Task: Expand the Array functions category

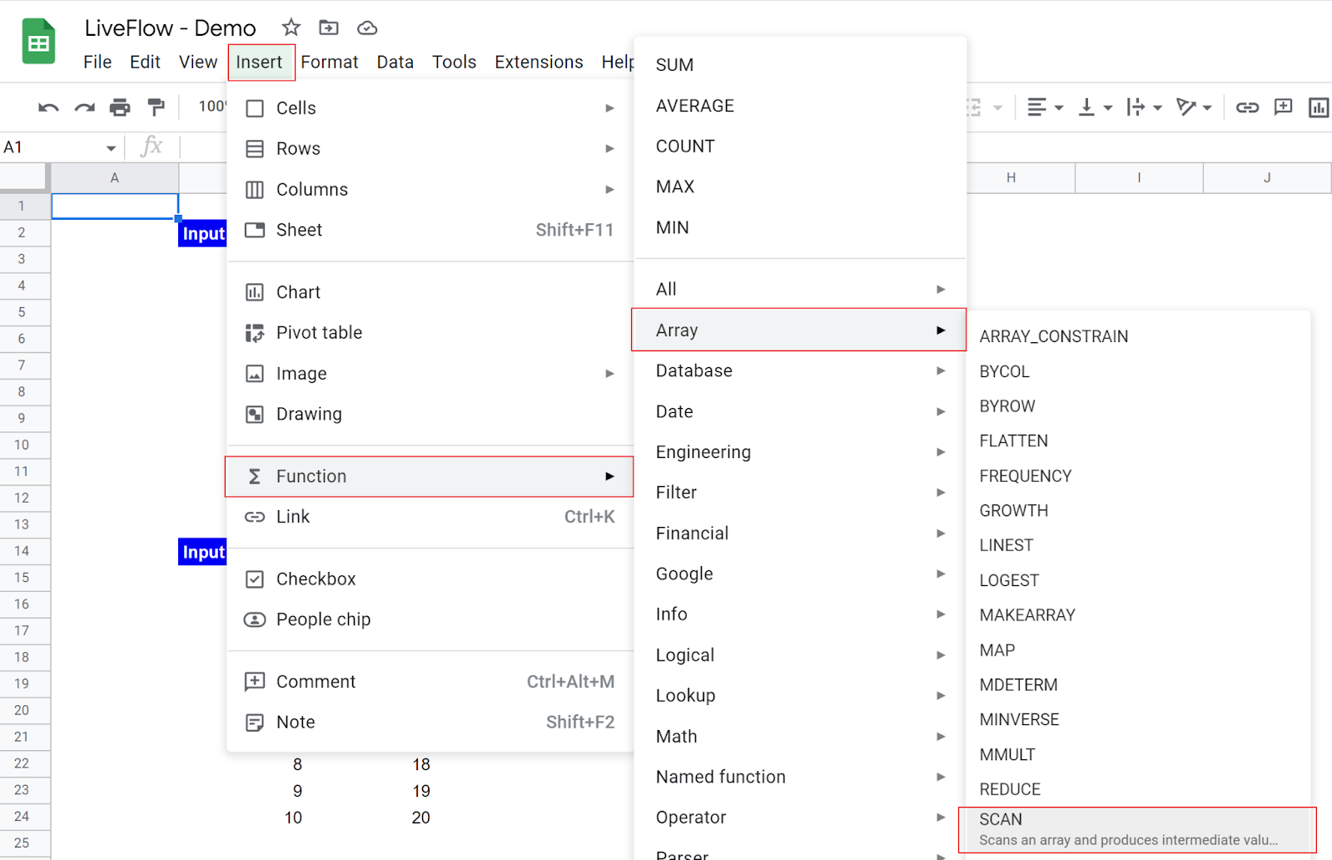Action: [799, 330]
